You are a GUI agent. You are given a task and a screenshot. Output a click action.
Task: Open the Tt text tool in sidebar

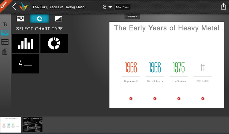(x=5, y=24)
